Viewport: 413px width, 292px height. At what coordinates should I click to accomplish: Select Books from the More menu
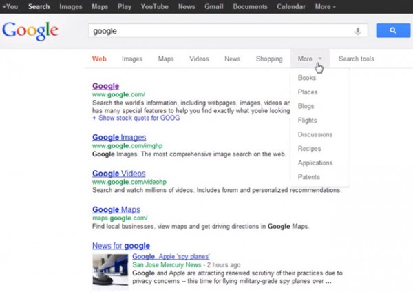(307, 78)
